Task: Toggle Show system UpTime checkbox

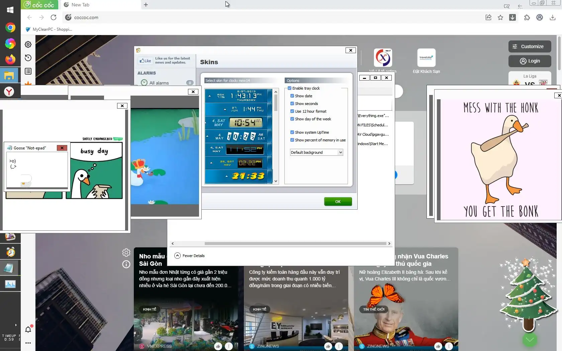Action: click(x=292, y=132)
